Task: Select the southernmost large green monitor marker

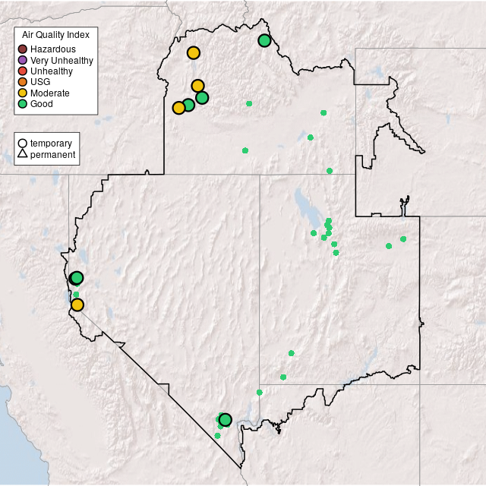Action: [225, 419]
